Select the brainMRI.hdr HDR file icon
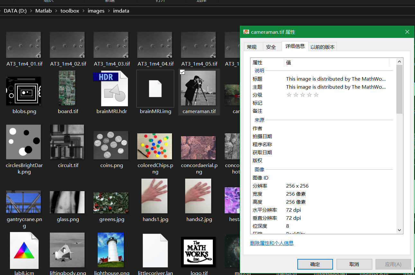415x275 pixels. pyautogui.click(x=111, y=88)
